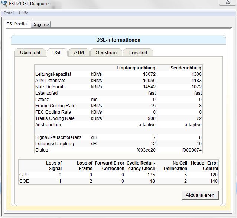The image size is (237, 218).
Task: Select the Aushandlung row label
Action: point(49,125)
